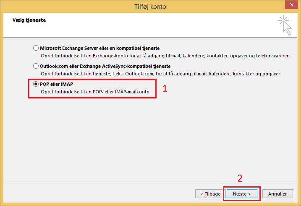Image resolution: width=301 pixels, height=206 pixels.
Task: Click the POP- eller IMAP-mailkonto description line
Action: [95, 92]
